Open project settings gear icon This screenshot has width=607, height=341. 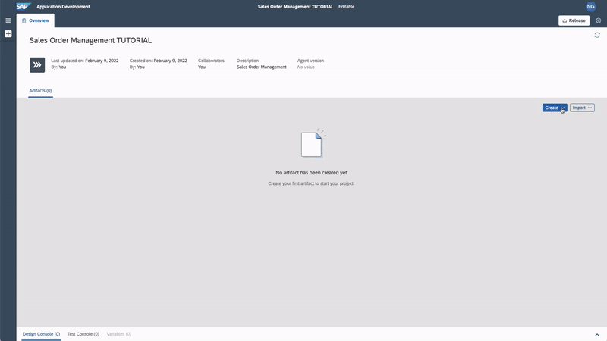click(x=598, y=20)
